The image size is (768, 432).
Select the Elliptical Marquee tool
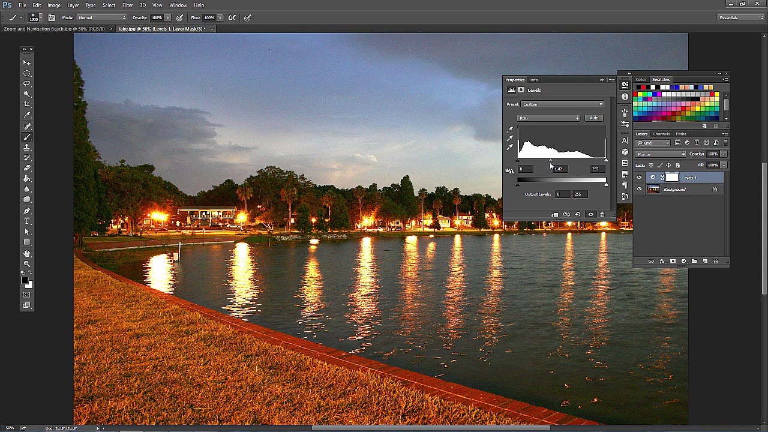[27, 73]
